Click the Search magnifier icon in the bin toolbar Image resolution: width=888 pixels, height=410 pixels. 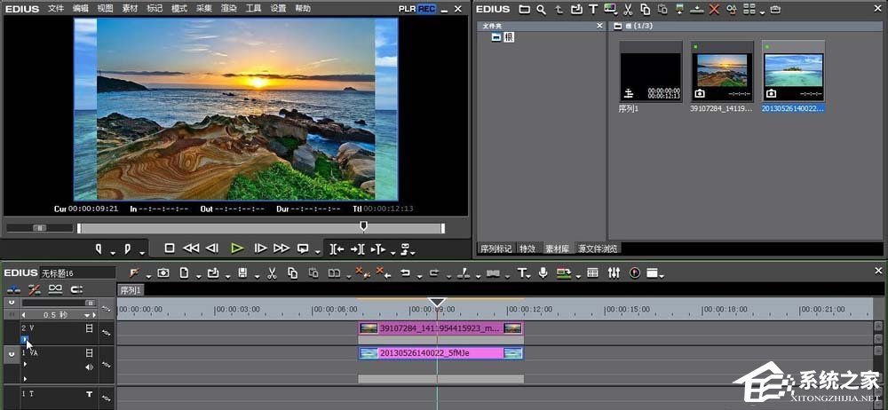pyautogui.click(x=540, y=10)
